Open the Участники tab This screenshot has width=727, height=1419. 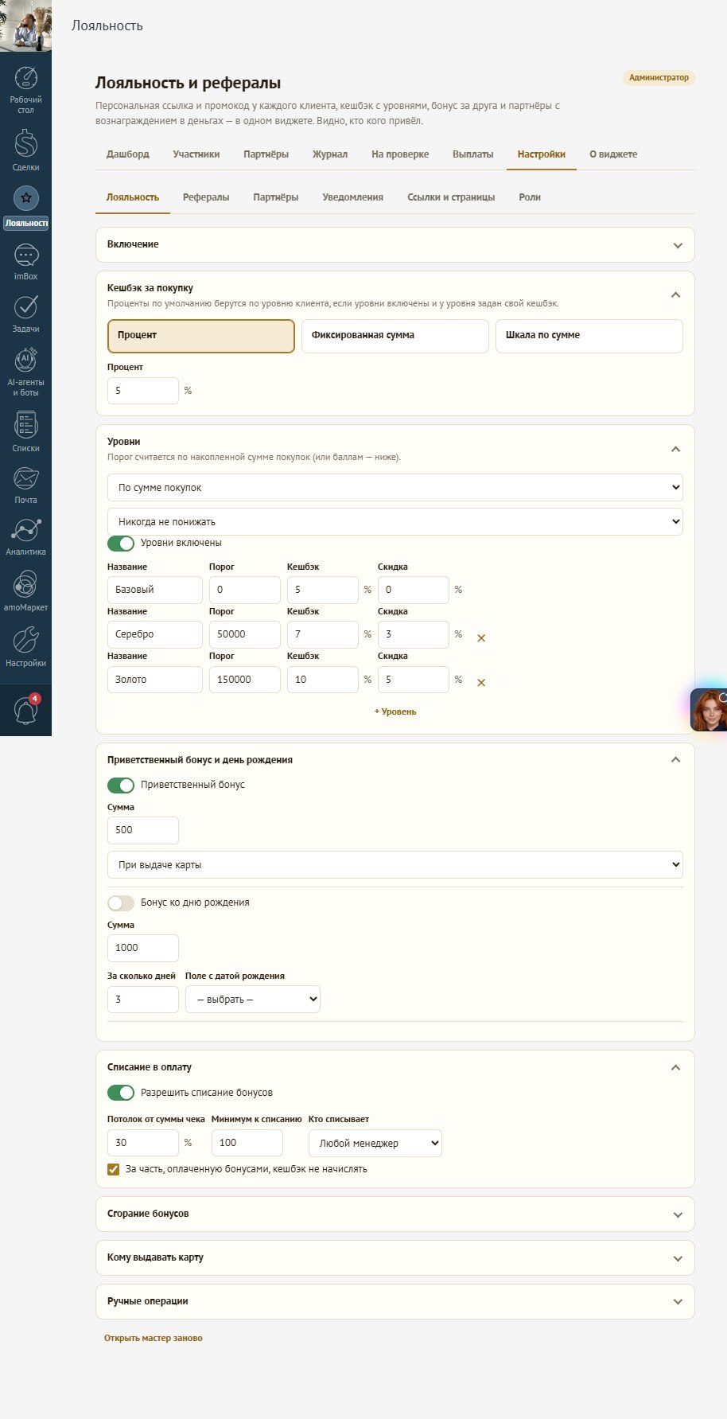[x=196, y=154]
